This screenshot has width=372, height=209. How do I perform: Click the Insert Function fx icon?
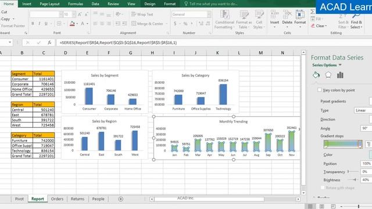coord(49,42)
